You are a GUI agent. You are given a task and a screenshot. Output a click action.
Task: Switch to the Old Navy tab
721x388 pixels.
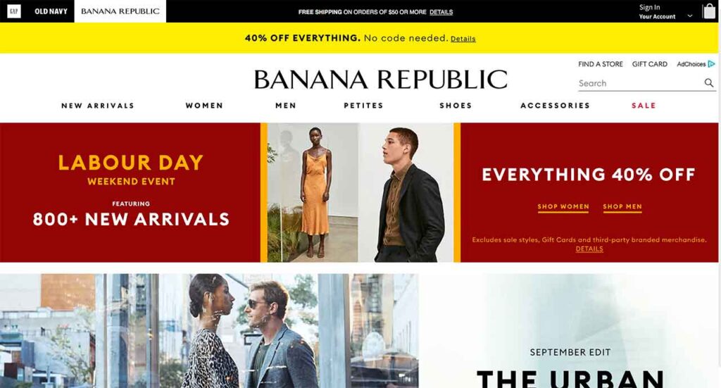tap(51, 11)
